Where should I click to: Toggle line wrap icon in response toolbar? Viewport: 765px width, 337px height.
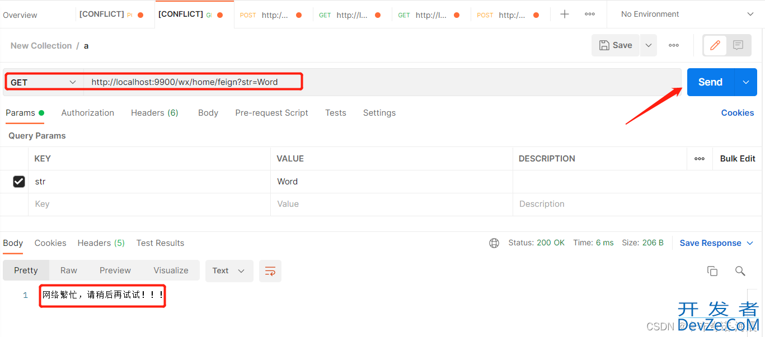click(x=270, y=271)
